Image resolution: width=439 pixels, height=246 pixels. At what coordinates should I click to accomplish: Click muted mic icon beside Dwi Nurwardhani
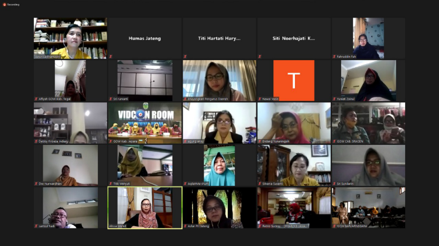tap(36, 183)
